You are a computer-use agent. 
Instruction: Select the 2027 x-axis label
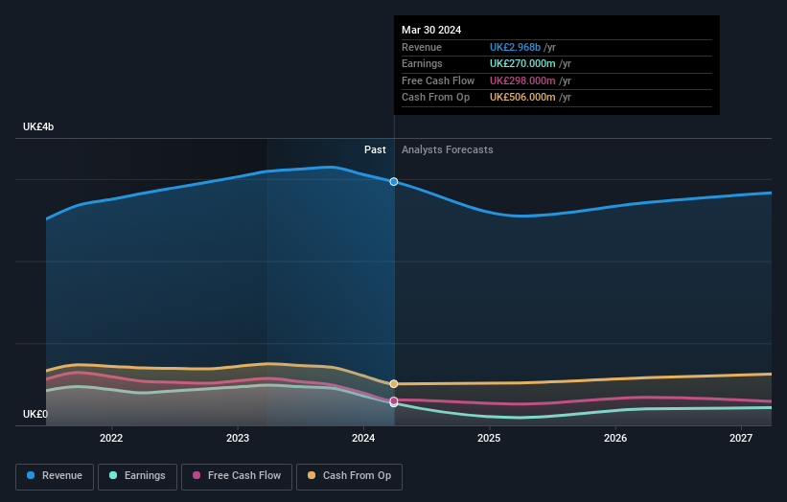coord(741,438)
